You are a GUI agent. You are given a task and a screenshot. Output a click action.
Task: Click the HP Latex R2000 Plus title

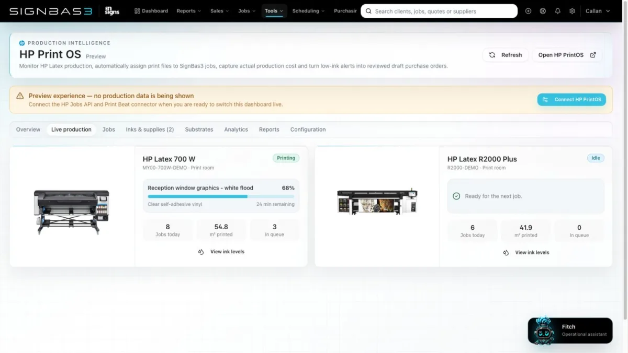pyautogui.click(x=482, y=159)
